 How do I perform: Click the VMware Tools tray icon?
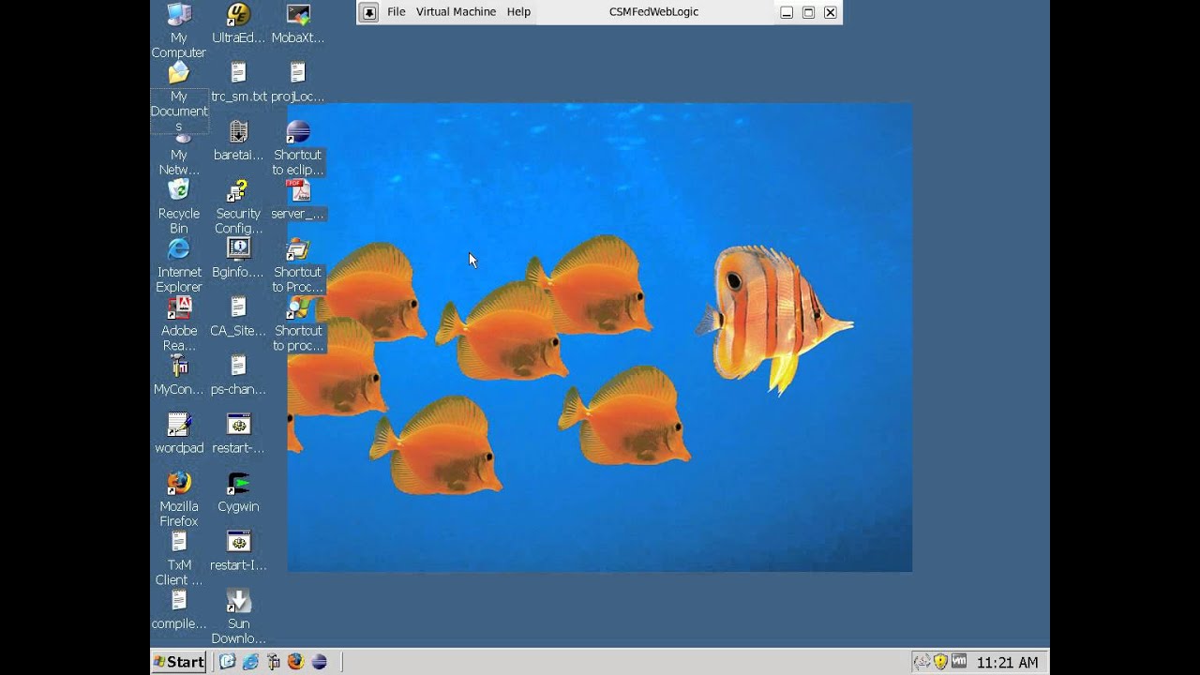[x=959, y=662]
